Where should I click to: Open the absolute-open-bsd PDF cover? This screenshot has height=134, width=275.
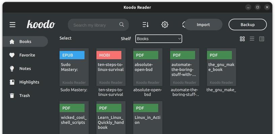(x=148, y=67)
